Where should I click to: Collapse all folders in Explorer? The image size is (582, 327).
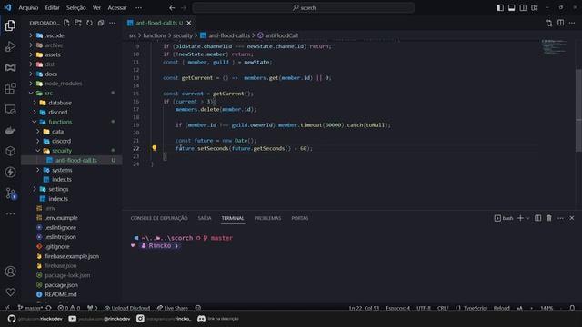coord(101,23)
